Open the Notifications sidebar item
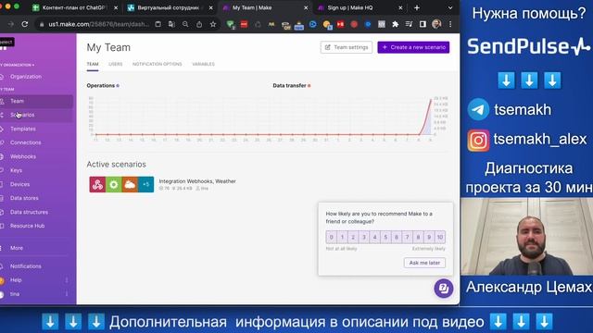 [25, 266]
